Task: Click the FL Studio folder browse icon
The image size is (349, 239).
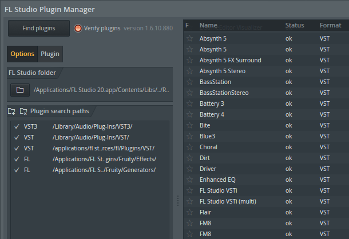Action: pos(20,90)
